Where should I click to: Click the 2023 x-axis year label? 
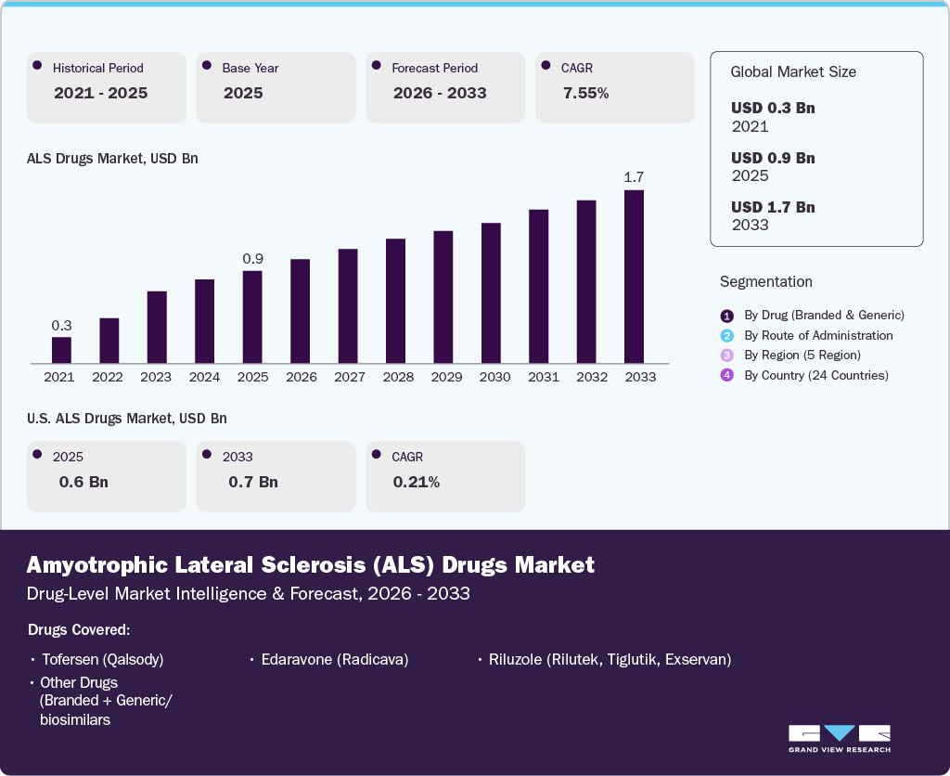click(156, 377)
